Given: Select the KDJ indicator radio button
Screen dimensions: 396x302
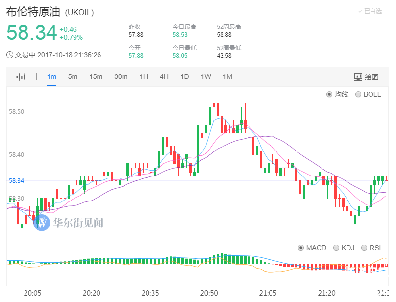Looking at the screenshot, I should pos(336,248).
